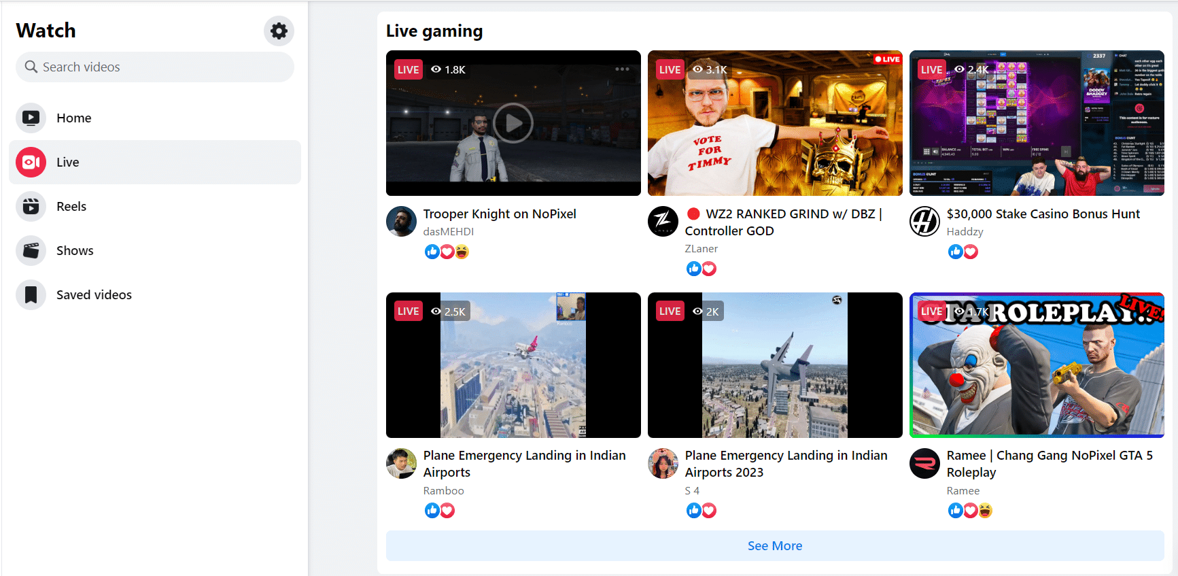Click reactions under Ramboo stream
Viewport: 1178px width, 576px height.
tap(439, 511)
